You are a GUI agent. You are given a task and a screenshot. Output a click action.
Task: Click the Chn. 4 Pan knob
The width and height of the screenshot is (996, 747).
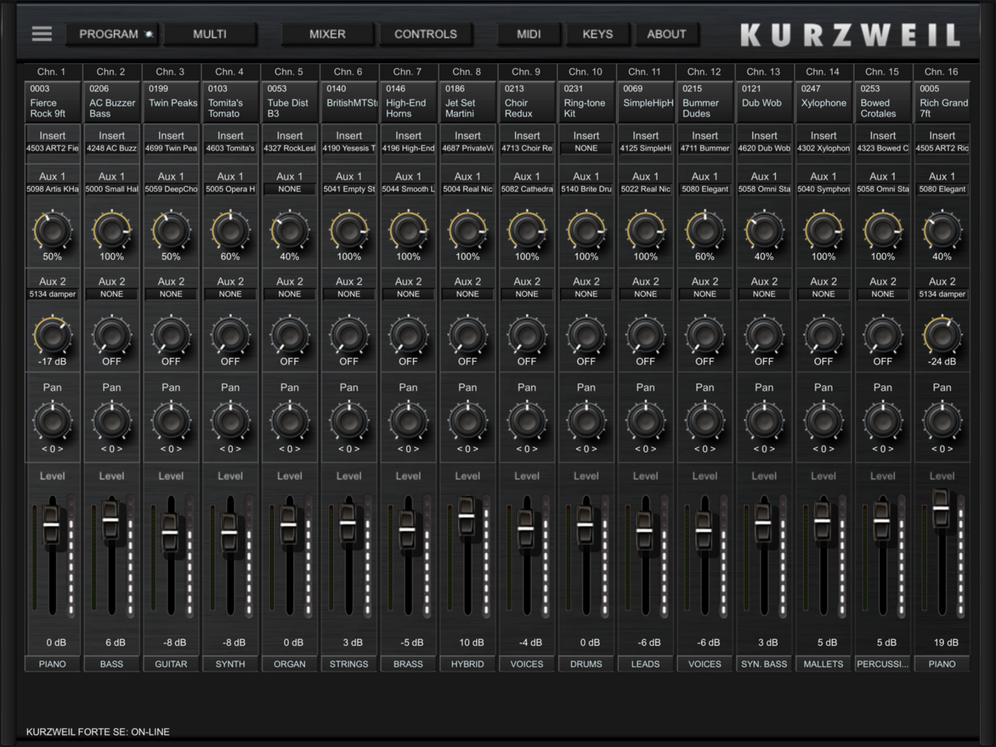230,421
